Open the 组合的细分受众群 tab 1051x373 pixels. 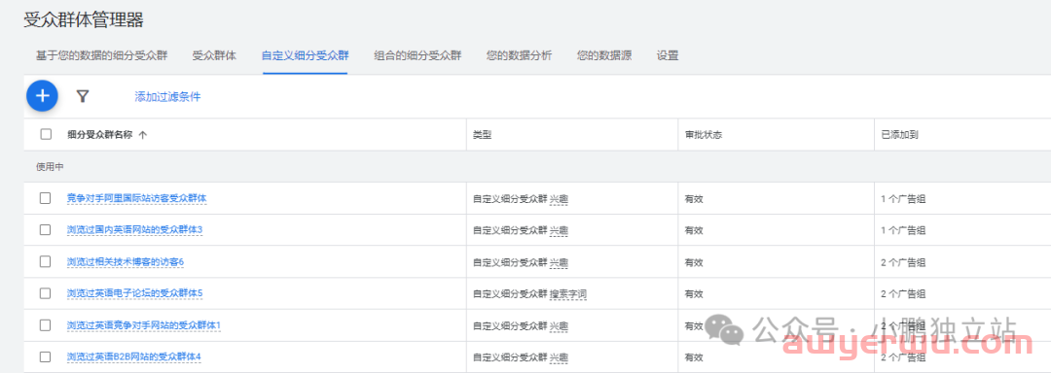point(417,55)
